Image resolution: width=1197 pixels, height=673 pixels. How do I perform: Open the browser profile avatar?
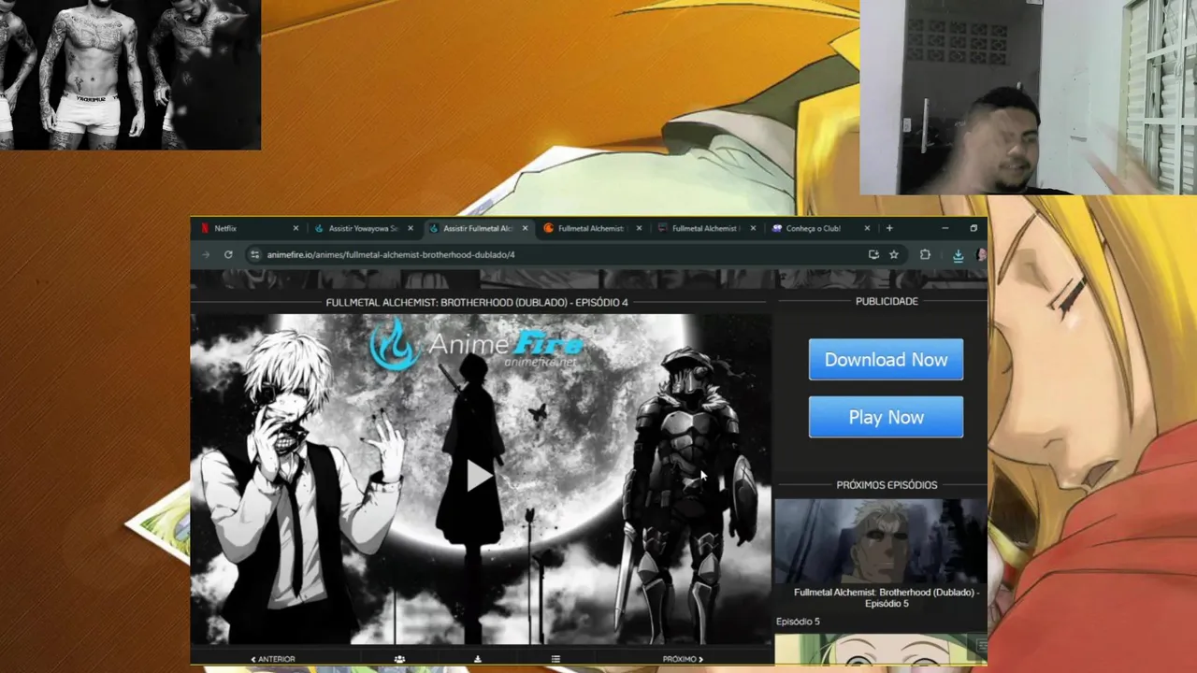[x=981, y=254]
